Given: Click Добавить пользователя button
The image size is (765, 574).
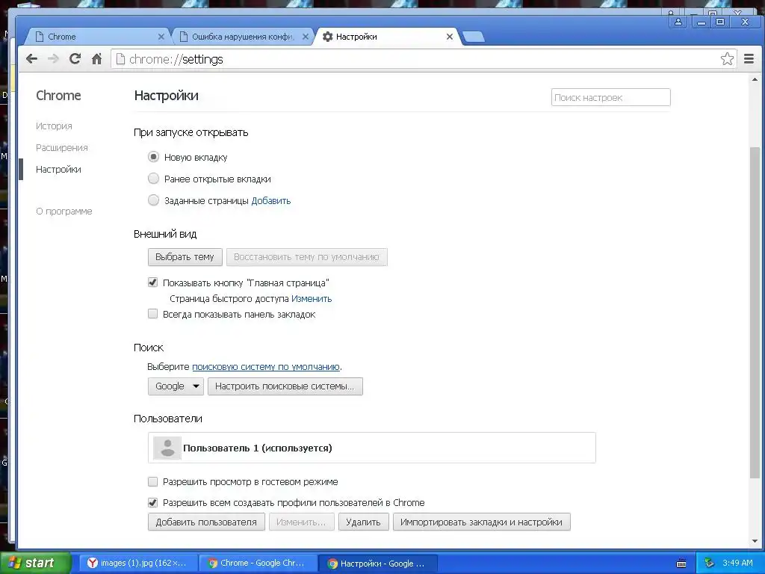Looking at the screenshot, I should point(206,522).
